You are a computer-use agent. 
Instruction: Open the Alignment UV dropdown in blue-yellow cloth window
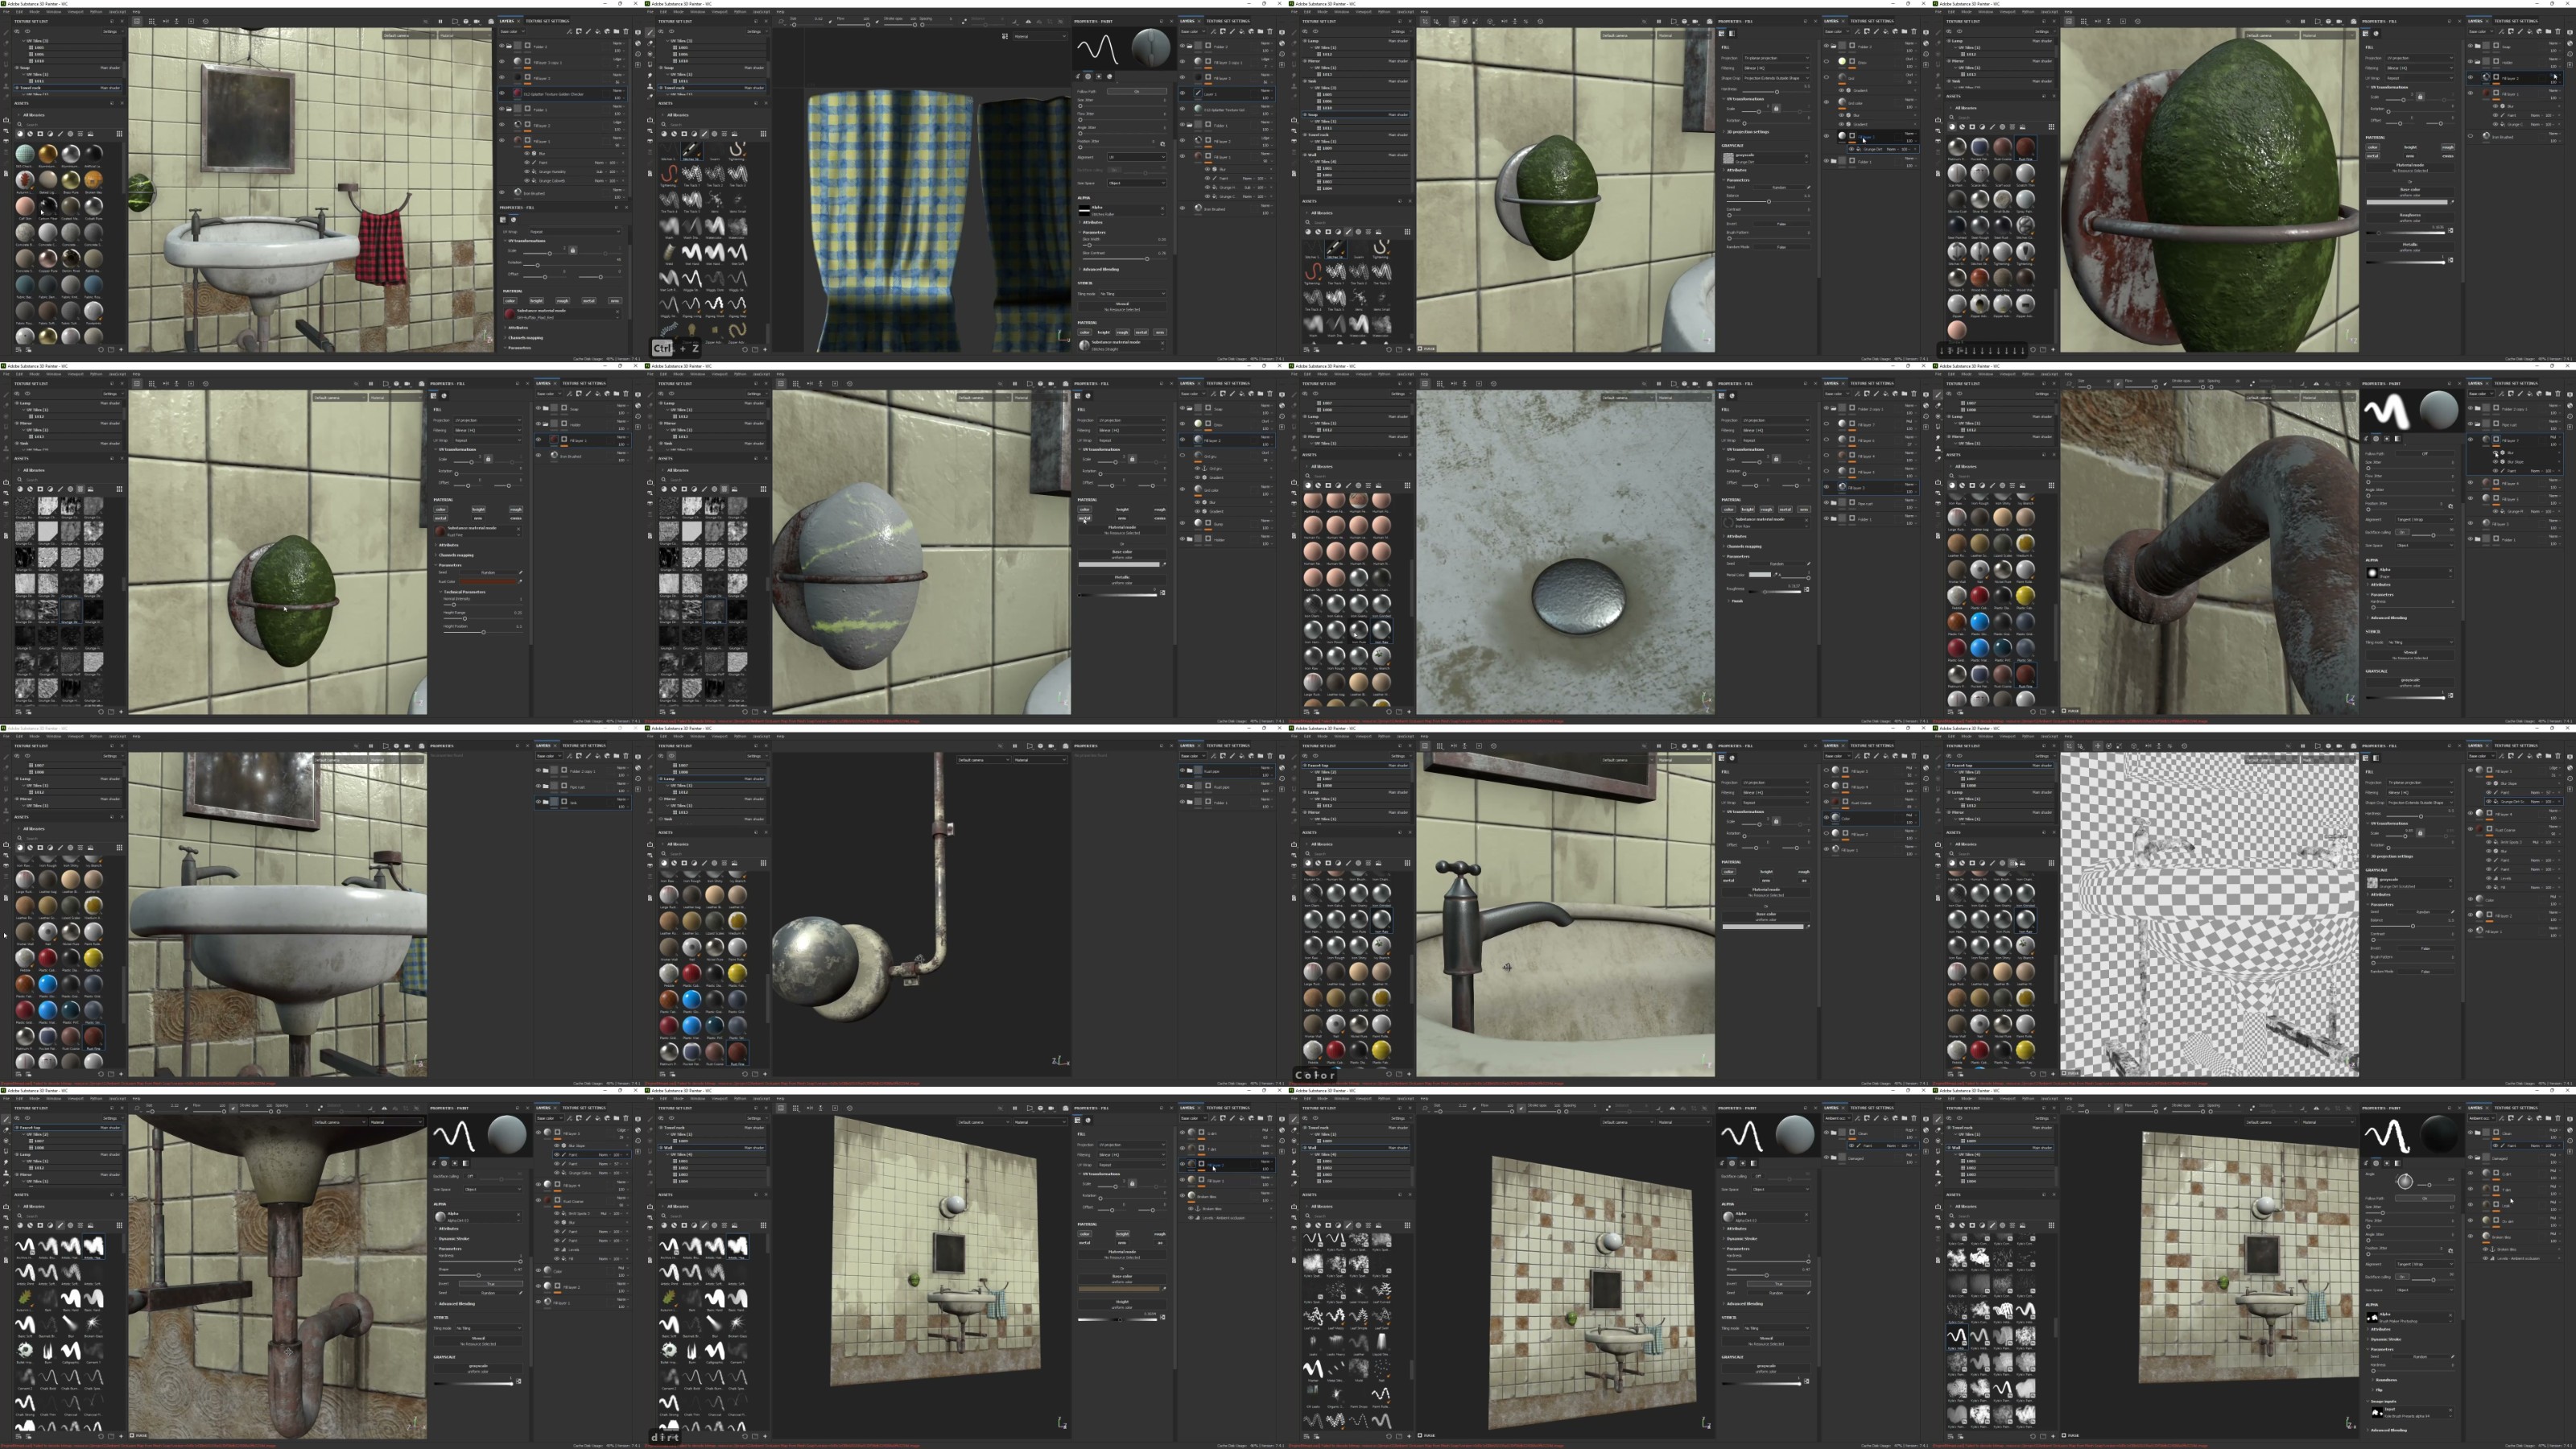tap(1136, 157)
